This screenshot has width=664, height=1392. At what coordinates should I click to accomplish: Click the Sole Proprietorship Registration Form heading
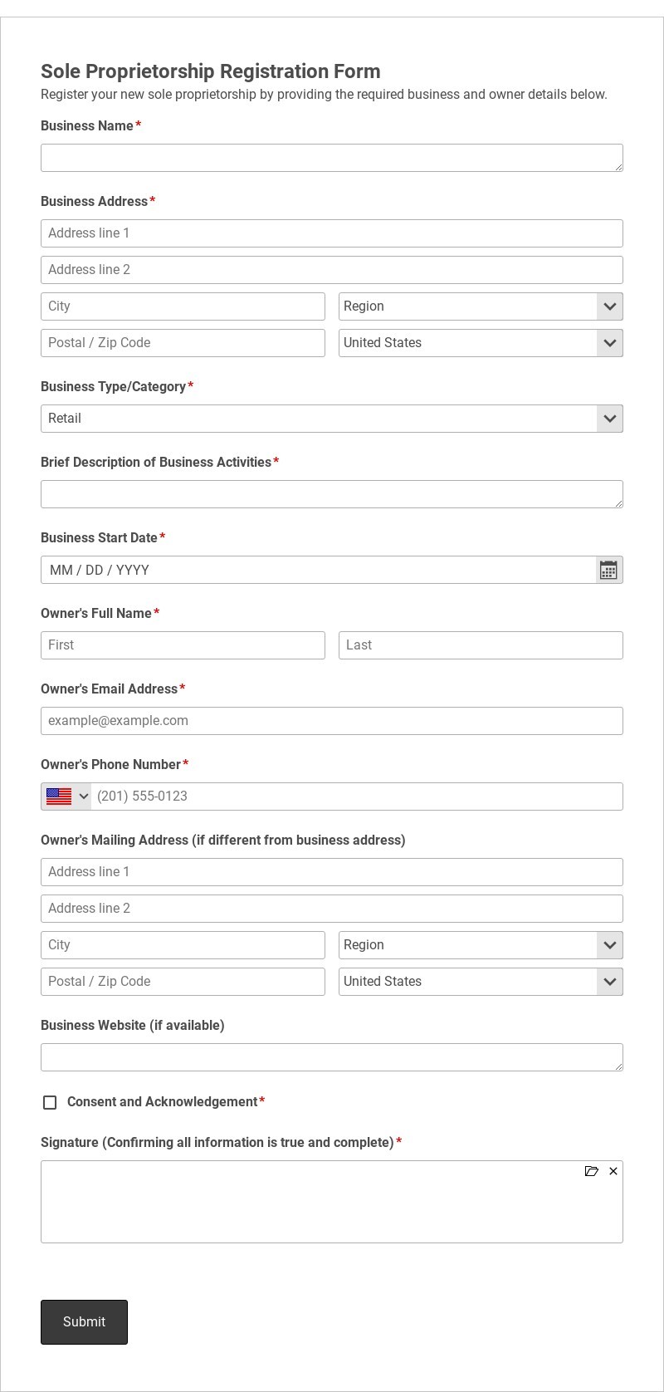[x=211, y=71]
